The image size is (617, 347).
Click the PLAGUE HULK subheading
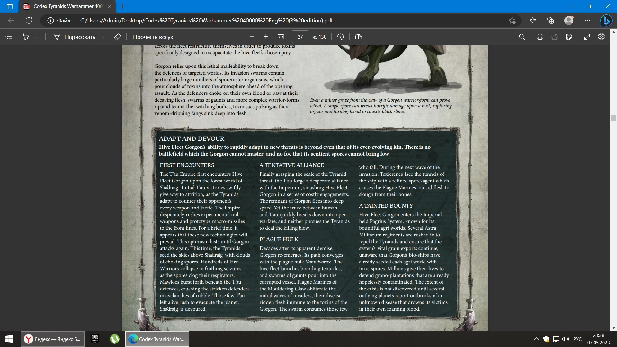pyautogui.click(x=279, y=239)
